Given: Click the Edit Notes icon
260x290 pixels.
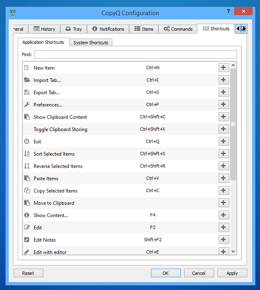Looking at the screenshot, I should (27, 240).
